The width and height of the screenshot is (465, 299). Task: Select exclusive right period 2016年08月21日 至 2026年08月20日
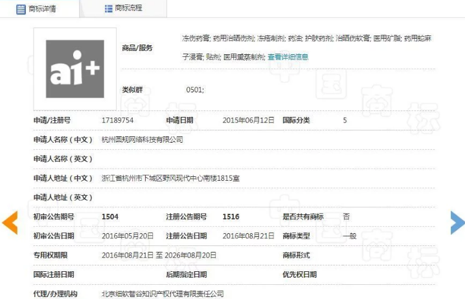coord(159,255)
